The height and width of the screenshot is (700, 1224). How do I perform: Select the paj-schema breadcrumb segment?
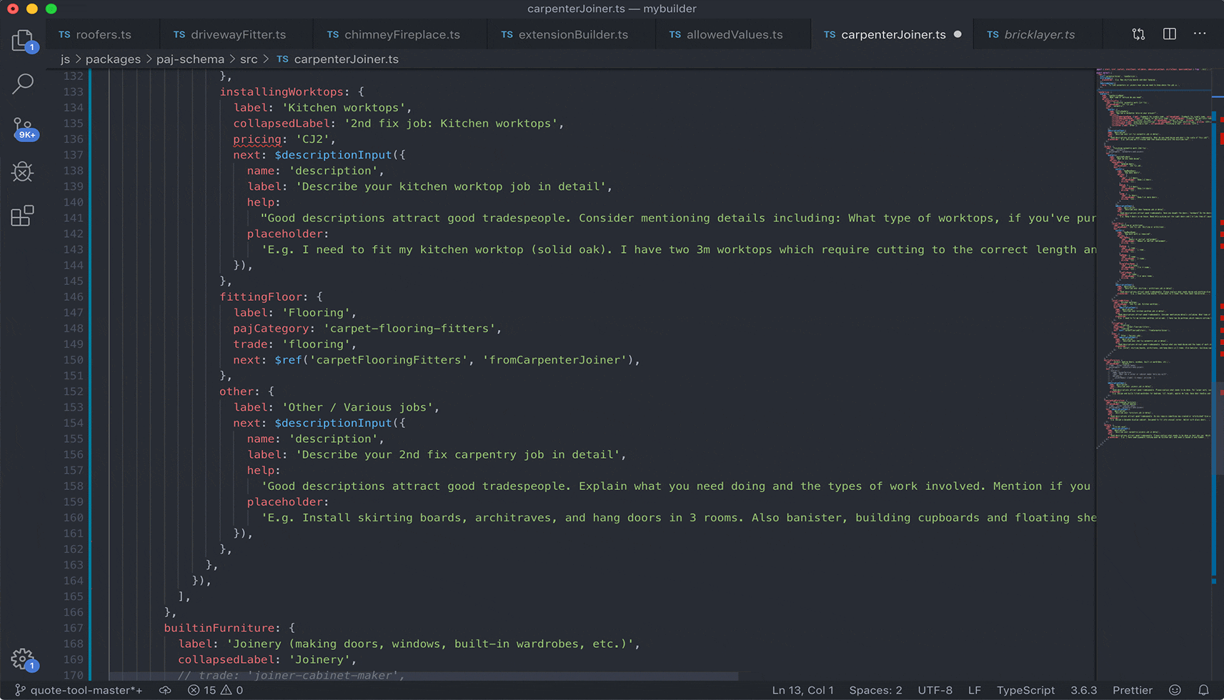(x=190, y=59)
